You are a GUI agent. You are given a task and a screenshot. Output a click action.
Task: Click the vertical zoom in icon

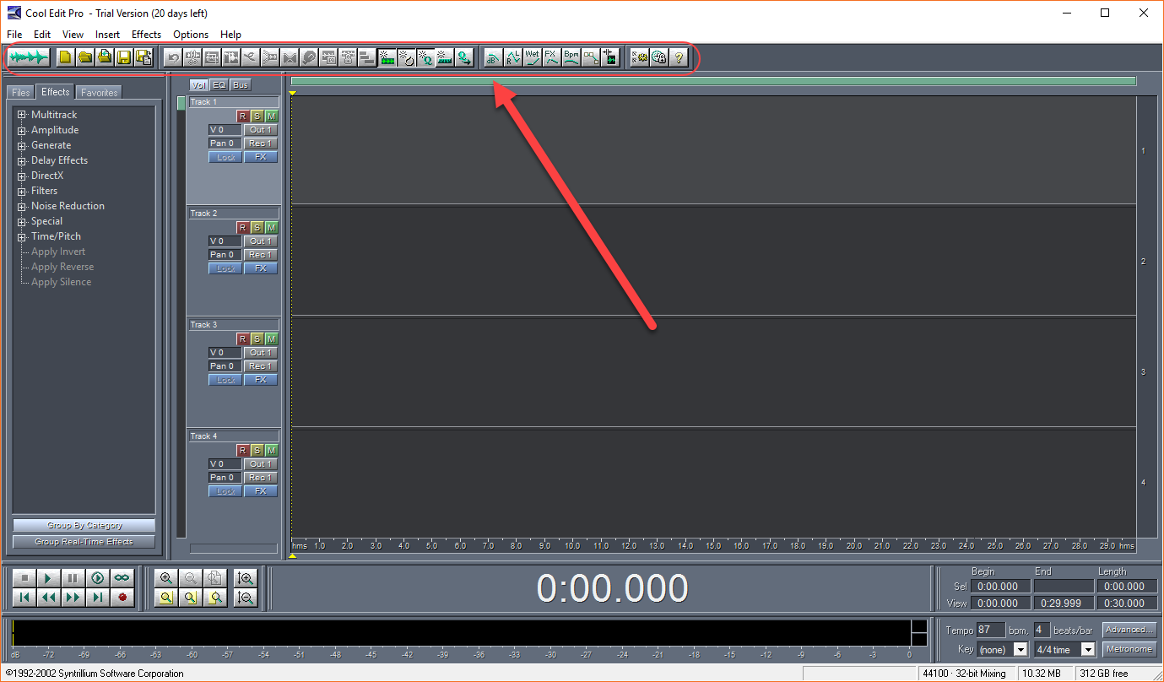point(246,578)
